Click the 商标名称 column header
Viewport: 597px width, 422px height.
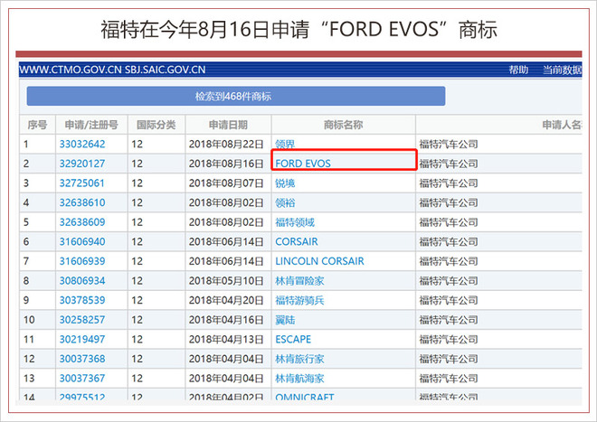click(x=343, y=125)
